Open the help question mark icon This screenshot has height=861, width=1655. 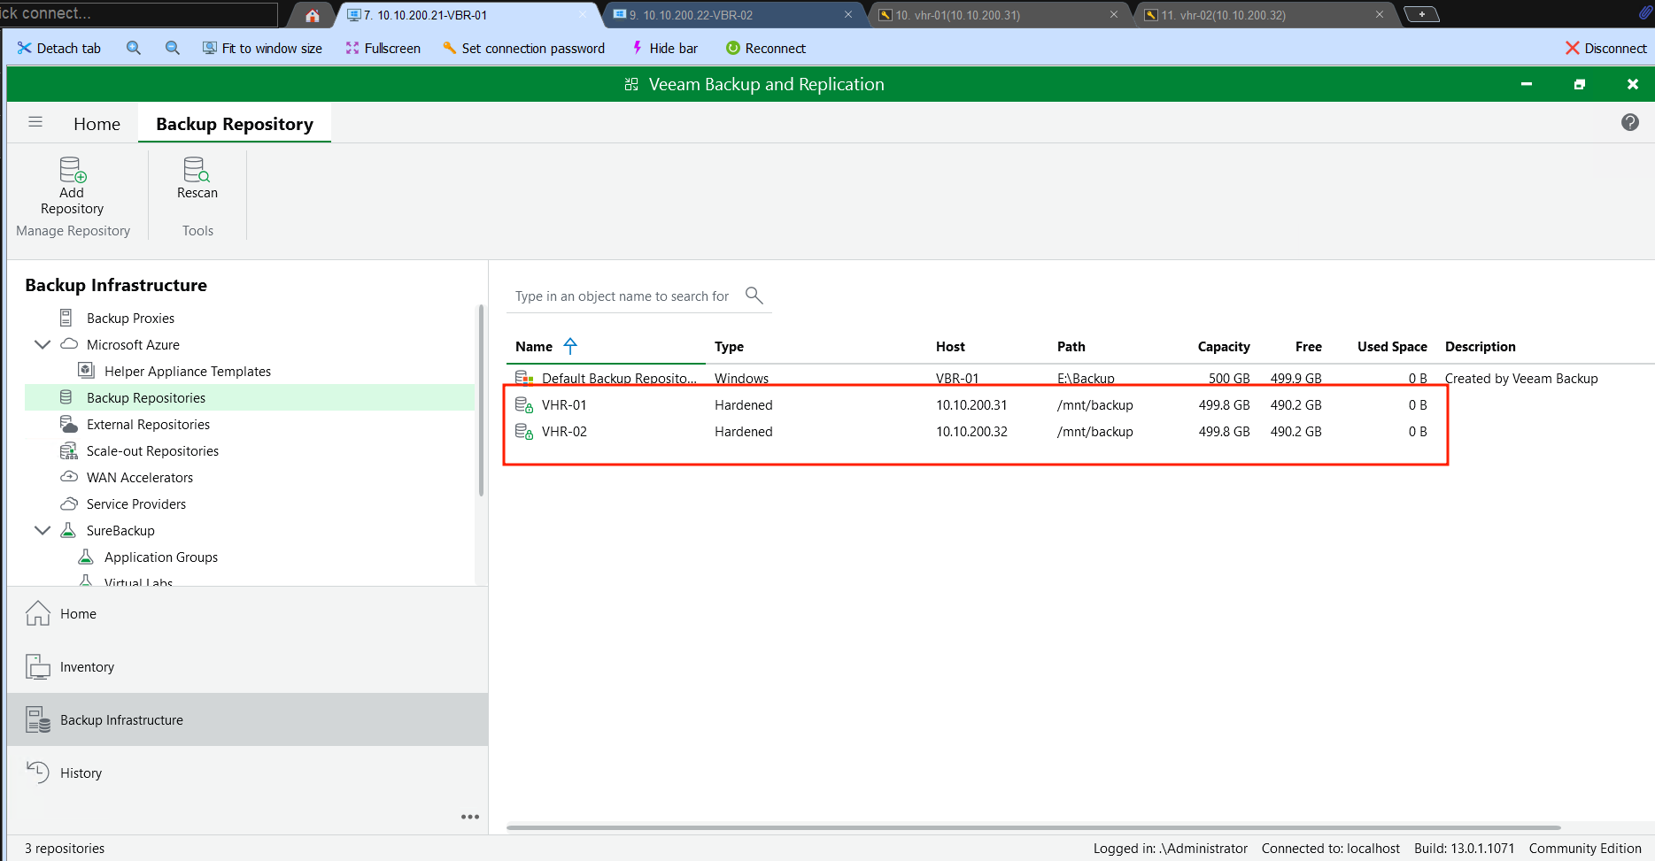pyautogui.click(x=1630, y=122)
